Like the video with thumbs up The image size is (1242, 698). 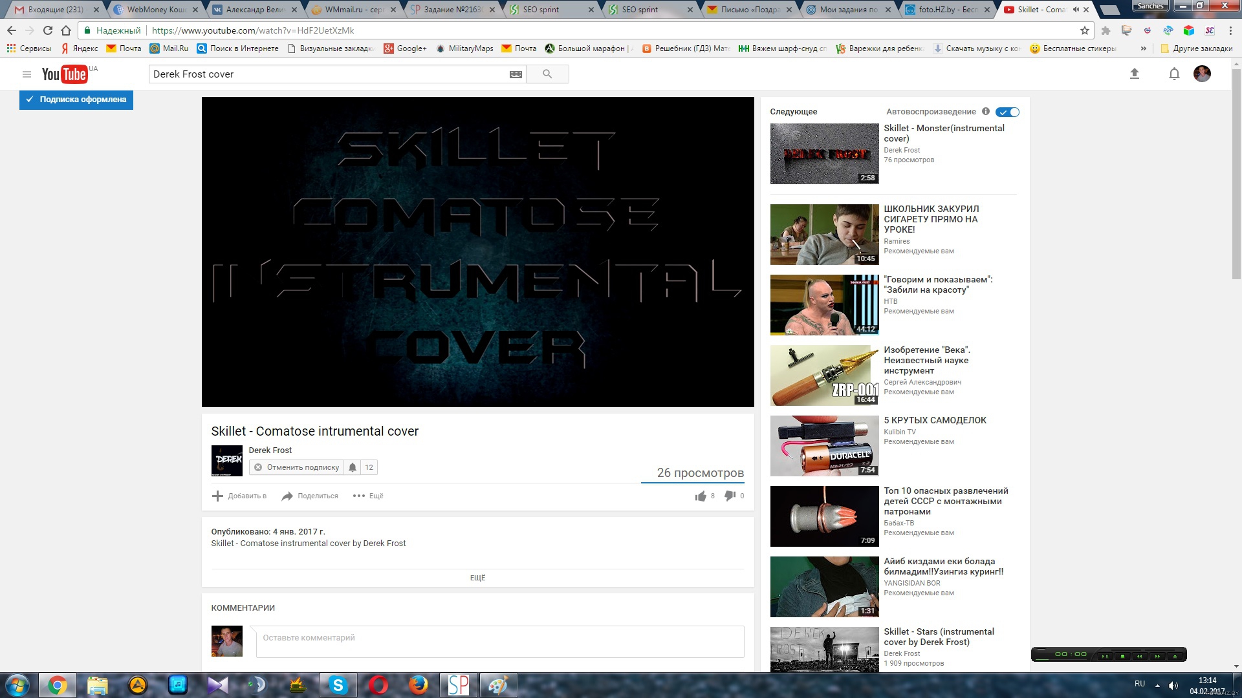pyautogui.click(x=701, y=496)
